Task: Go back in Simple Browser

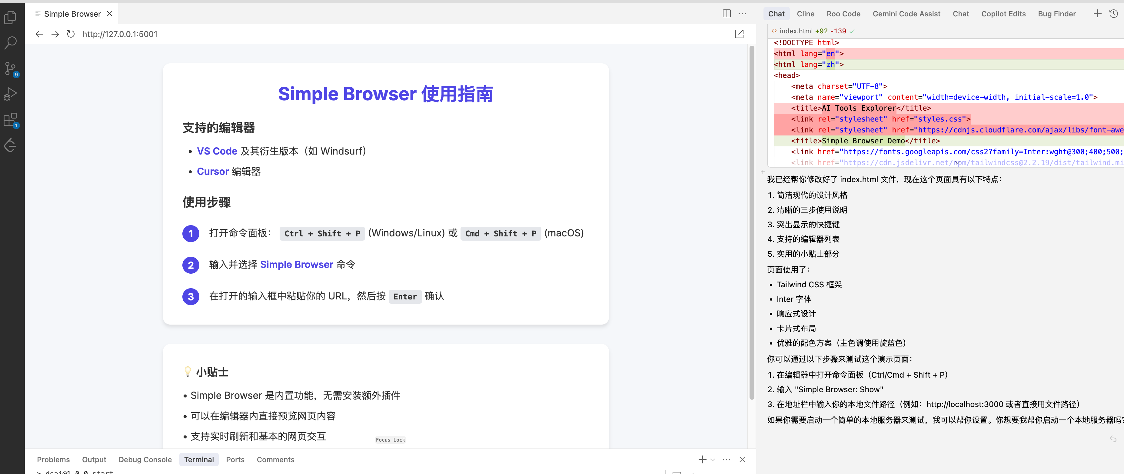Action: [x=39, y=34]
